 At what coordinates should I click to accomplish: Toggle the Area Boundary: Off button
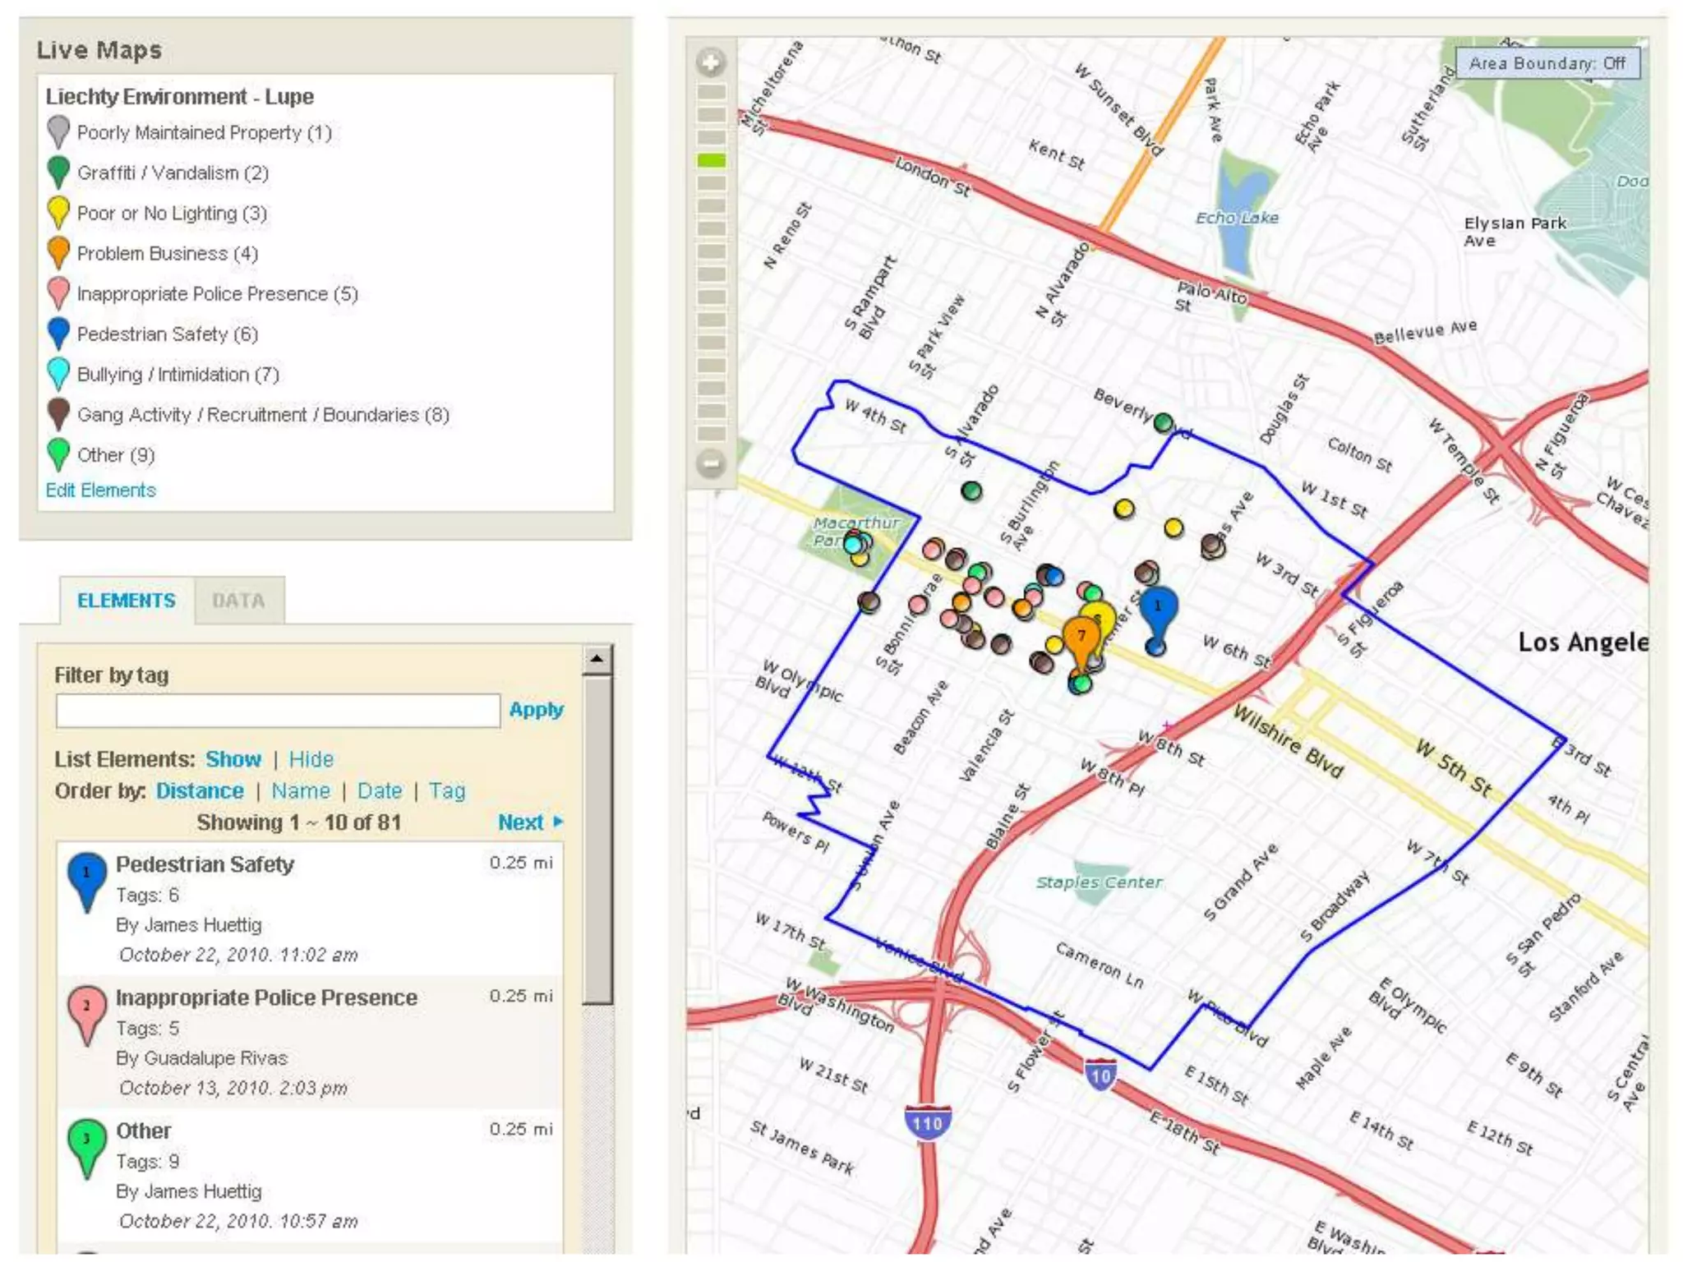tap(1547, 63)
